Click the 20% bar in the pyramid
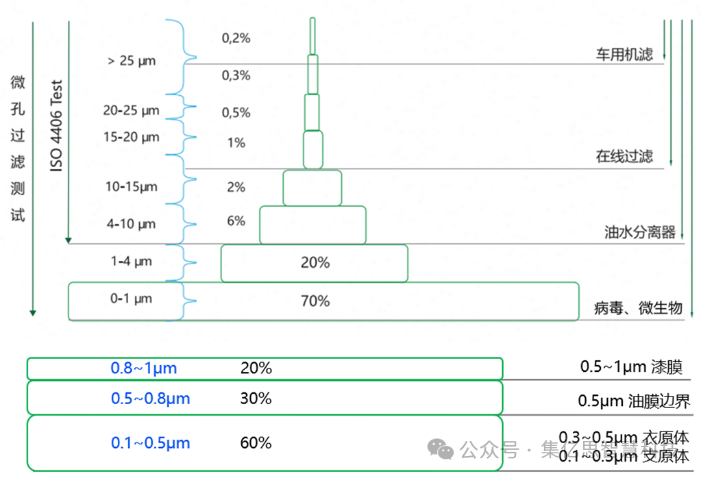The width and height of the screenshot is (701, 478). (x=315, y=263)
